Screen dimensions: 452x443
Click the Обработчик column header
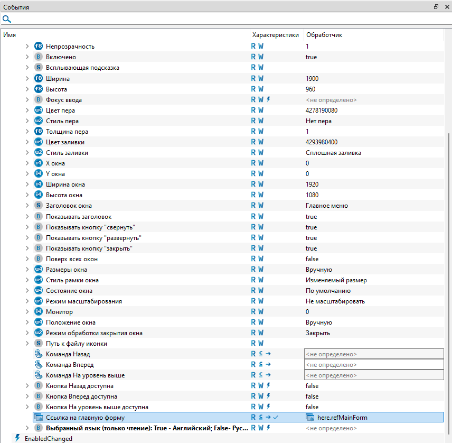coord(324,34)
